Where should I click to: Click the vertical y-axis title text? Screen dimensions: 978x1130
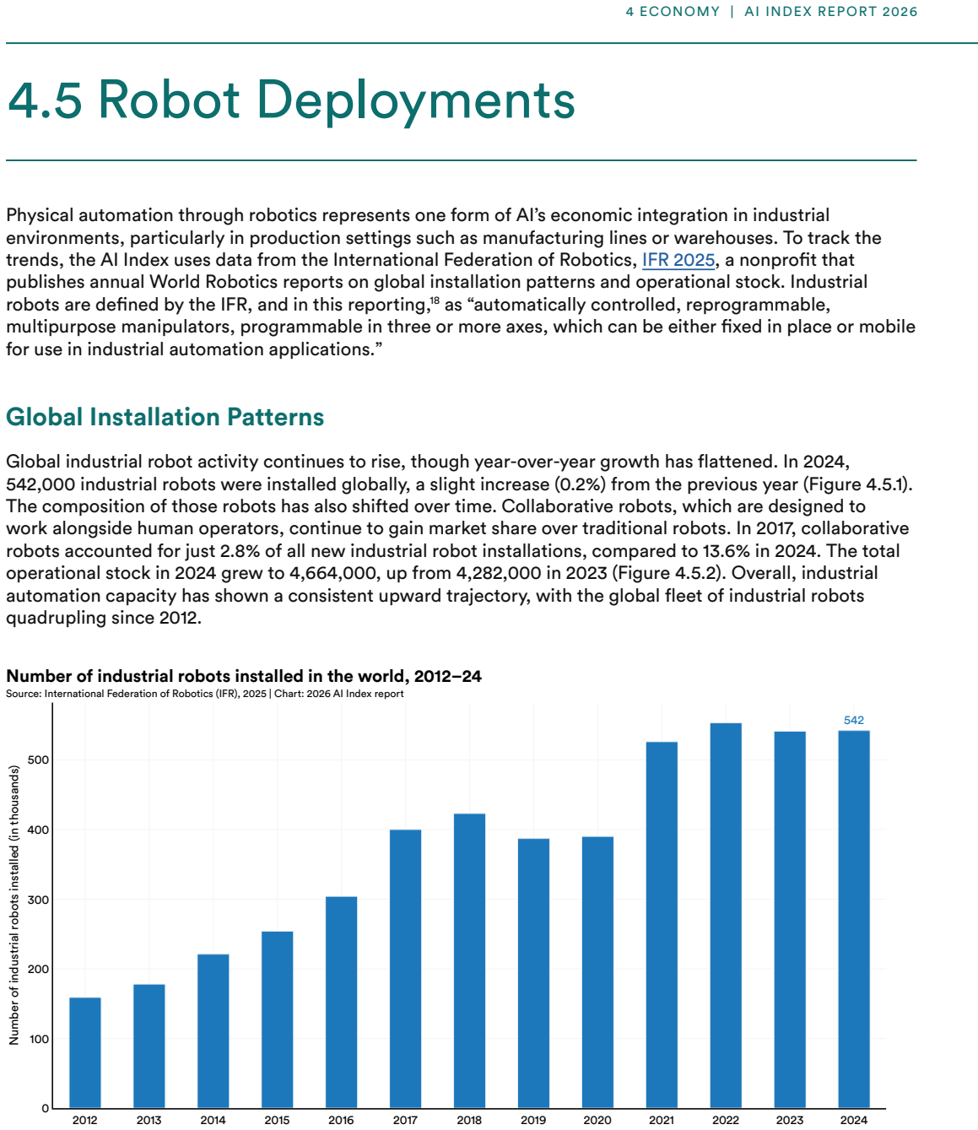coord(14,906)
